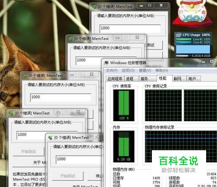Click the MemTest icon in the frontmost MemTest title bar
The width and height of the screenshot is (217, 187).
tap(50, 138)
